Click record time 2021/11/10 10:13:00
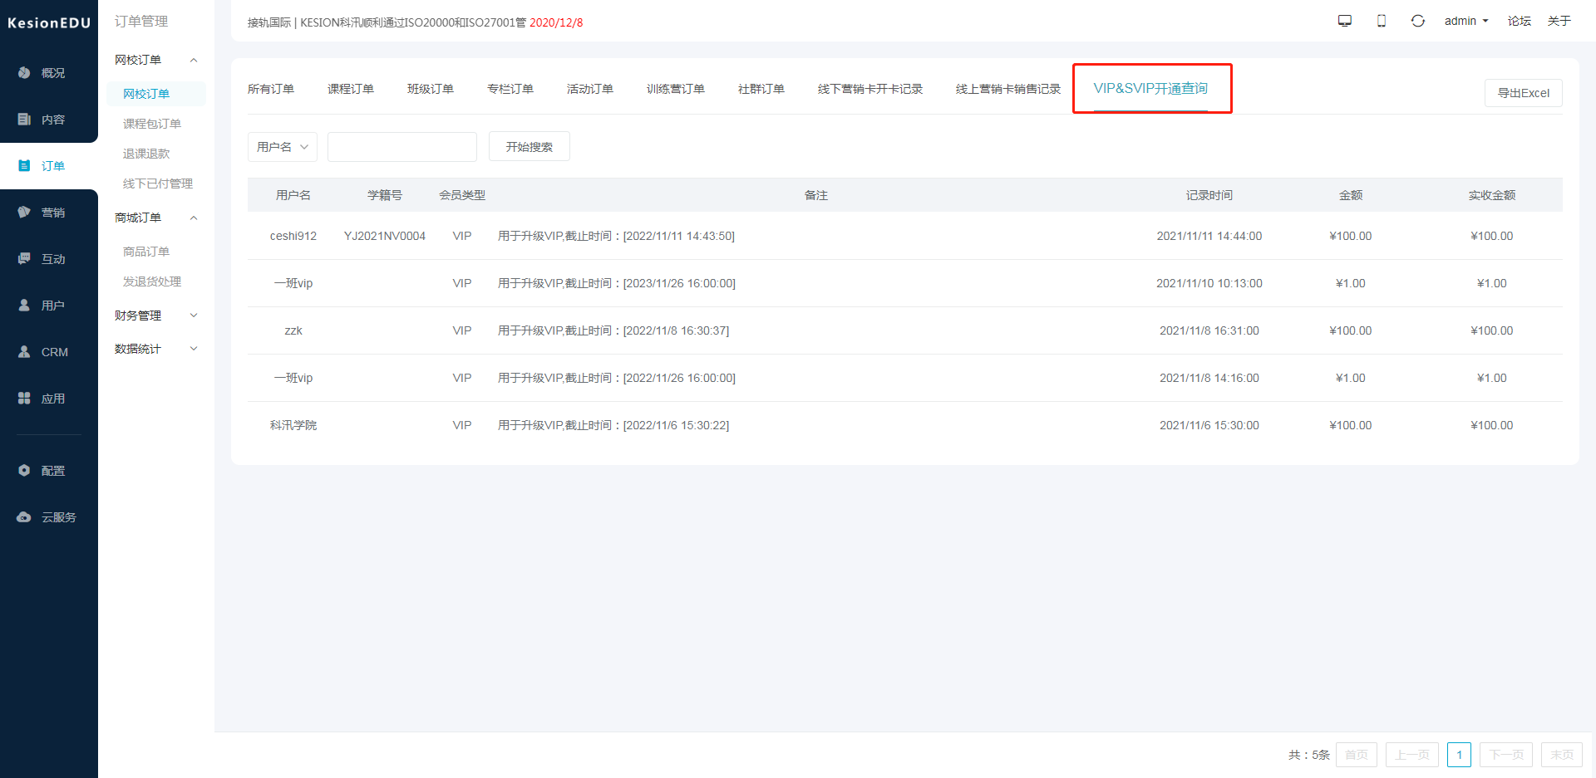1596x778 pixels. (x=1209, y=283)
